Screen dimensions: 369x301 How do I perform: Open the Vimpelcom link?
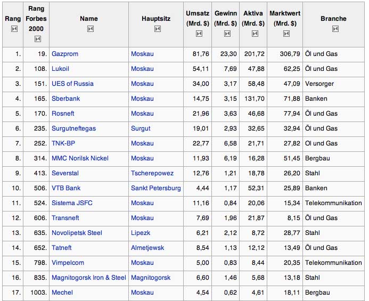point(68,263)
